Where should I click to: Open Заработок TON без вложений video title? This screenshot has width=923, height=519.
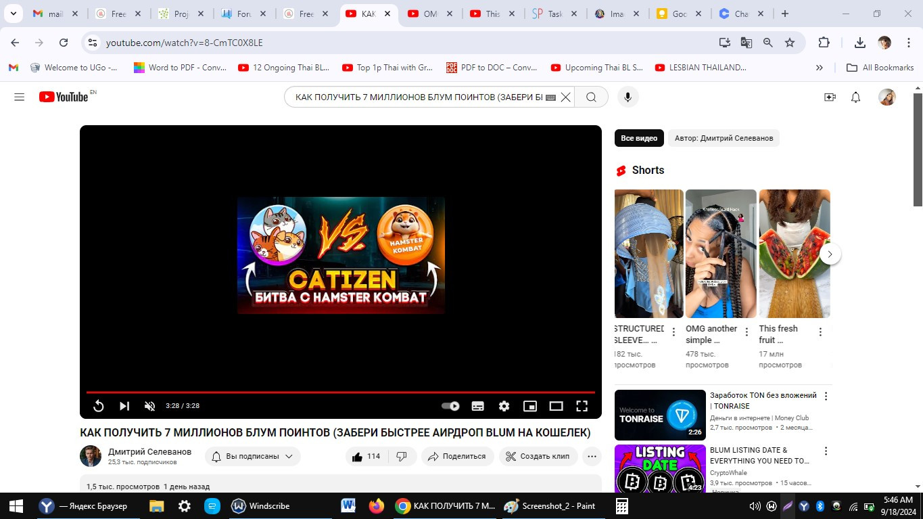(763, 401)
